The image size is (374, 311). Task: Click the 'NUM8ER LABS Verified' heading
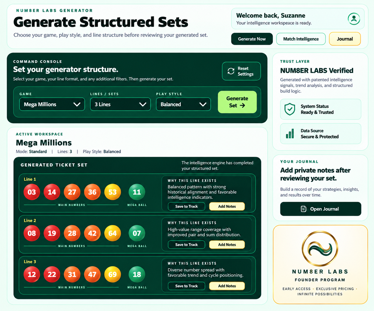point(317,71)
